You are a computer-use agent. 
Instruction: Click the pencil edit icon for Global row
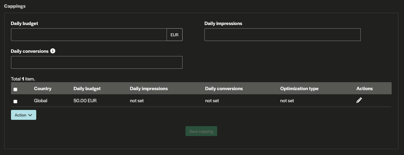(x=359, y=101)
